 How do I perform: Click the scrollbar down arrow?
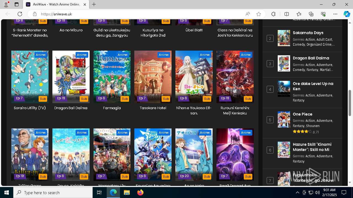(x=350, y=182)
